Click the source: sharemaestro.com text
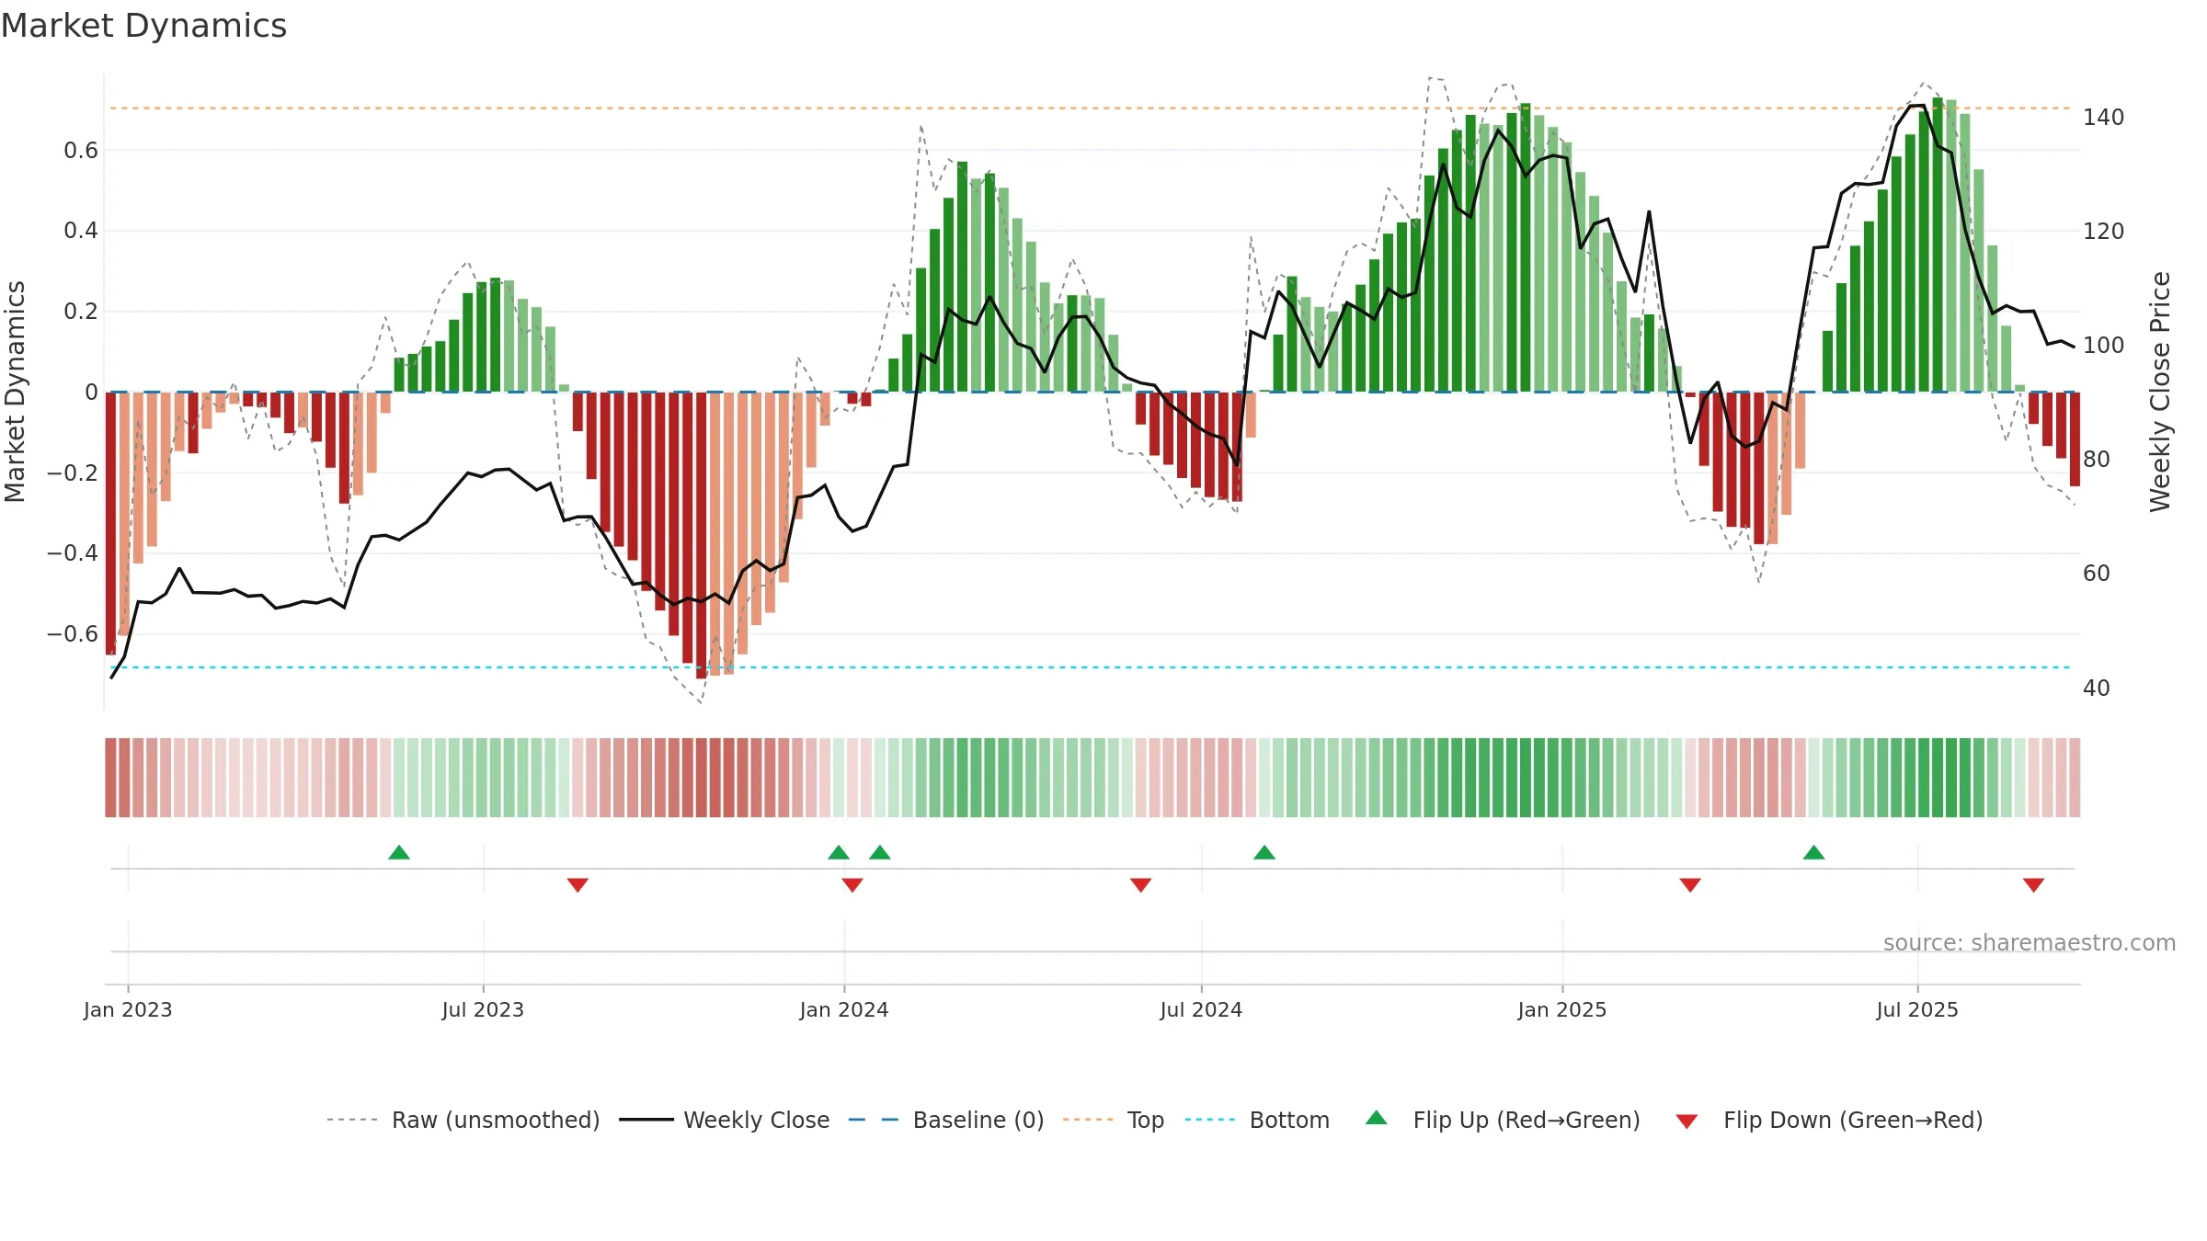 point(2030,942)
